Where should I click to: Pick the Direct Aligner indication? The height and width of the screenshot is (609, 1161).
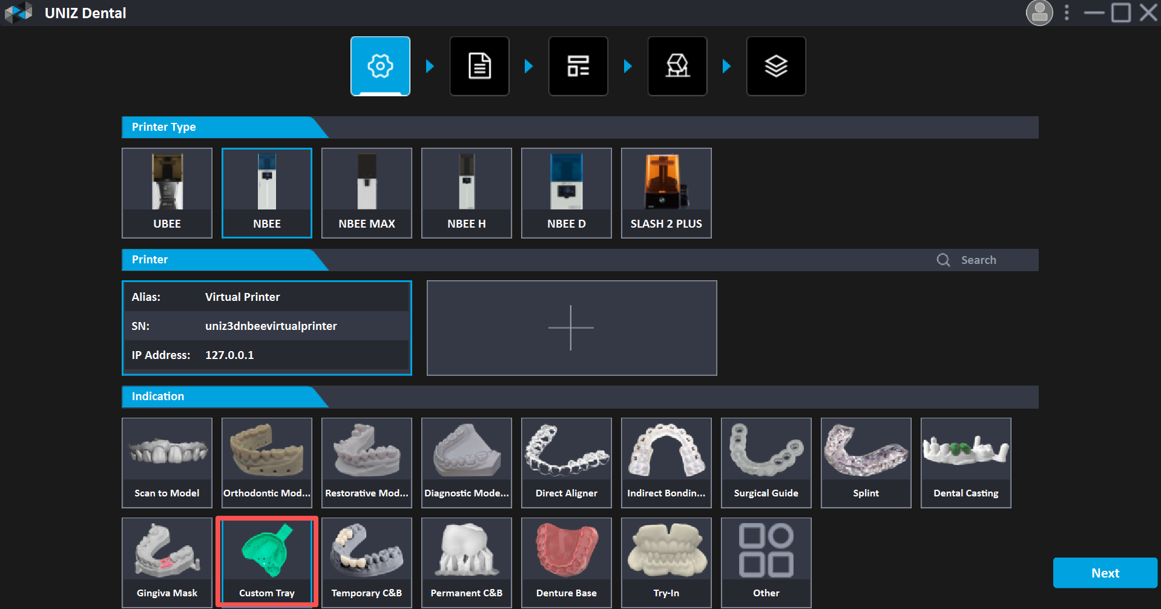pyautogui.click(x=567, y=463)
